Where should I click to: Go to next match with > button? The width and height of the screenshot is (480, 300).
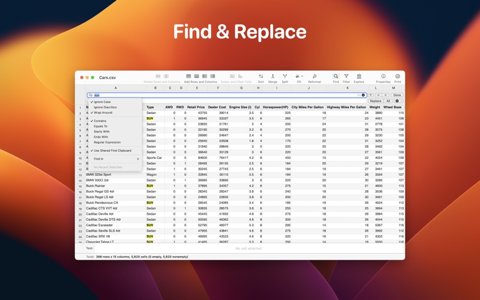[385, 95]
